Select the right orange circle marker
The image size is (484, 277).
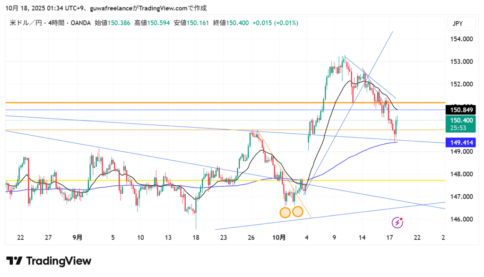[297, 211]
